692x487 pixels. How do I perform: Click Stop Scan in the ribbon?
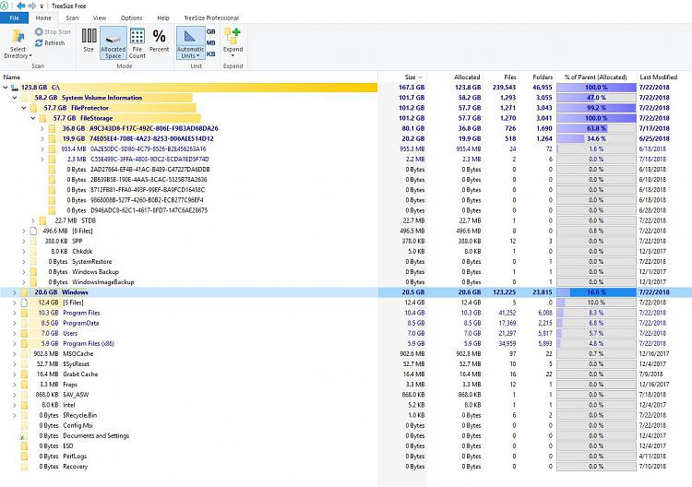coord(53,31)
